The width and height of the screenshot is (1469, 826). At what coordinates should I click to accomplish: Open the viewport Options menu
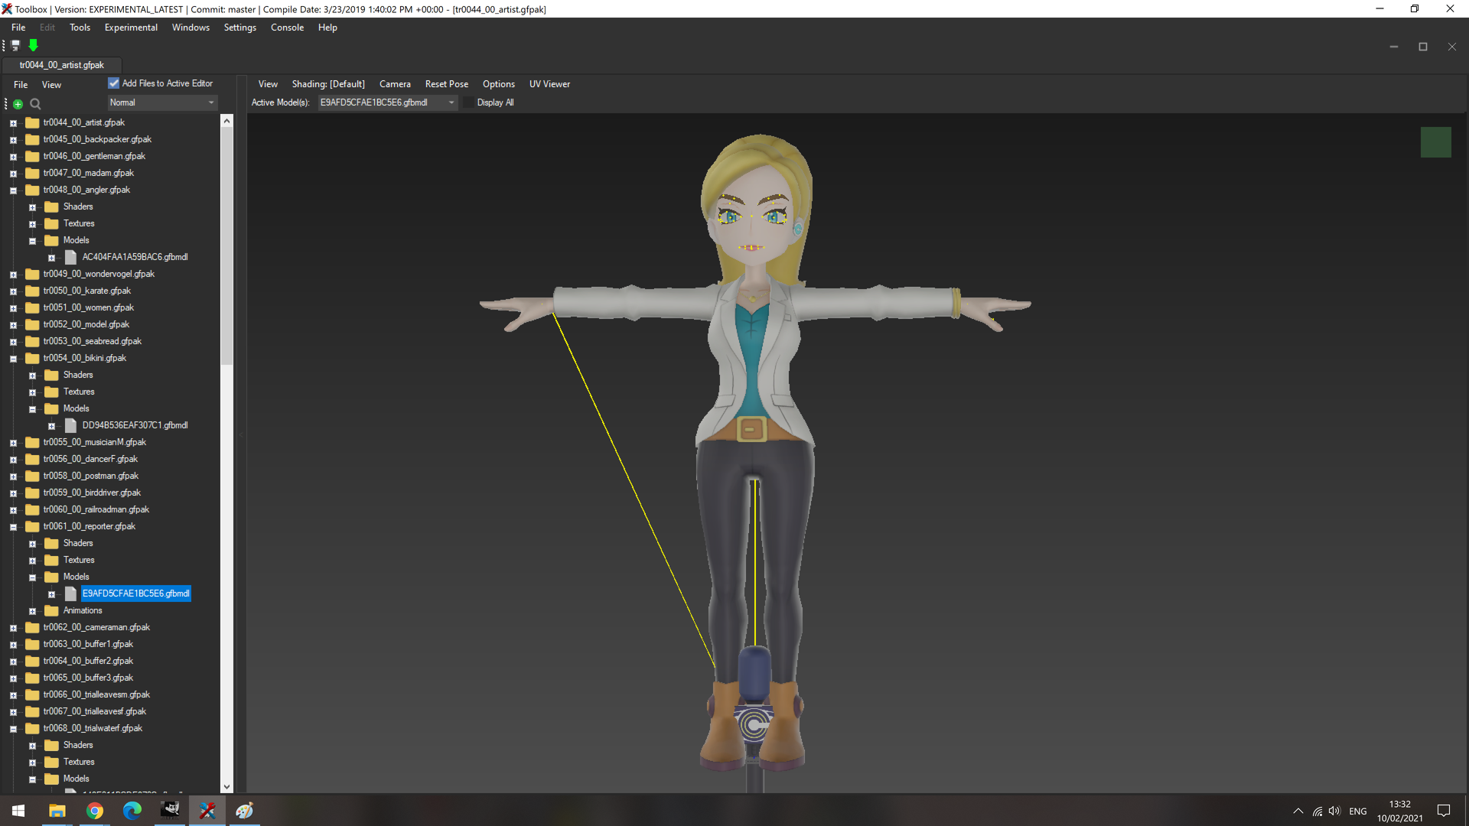(498, 84)
